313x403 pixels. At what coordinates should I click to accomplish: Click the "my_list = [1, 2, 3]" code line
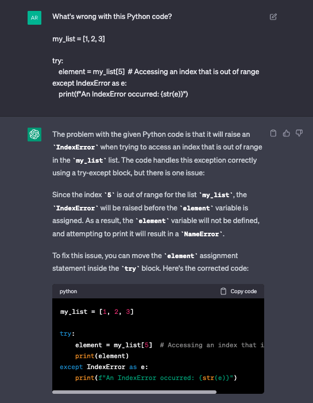point(97,312)
